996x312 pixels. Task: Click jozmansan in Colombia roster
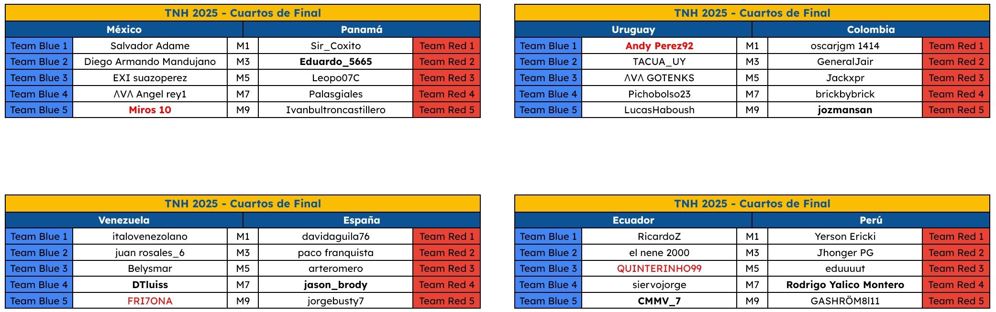point(845,110)
